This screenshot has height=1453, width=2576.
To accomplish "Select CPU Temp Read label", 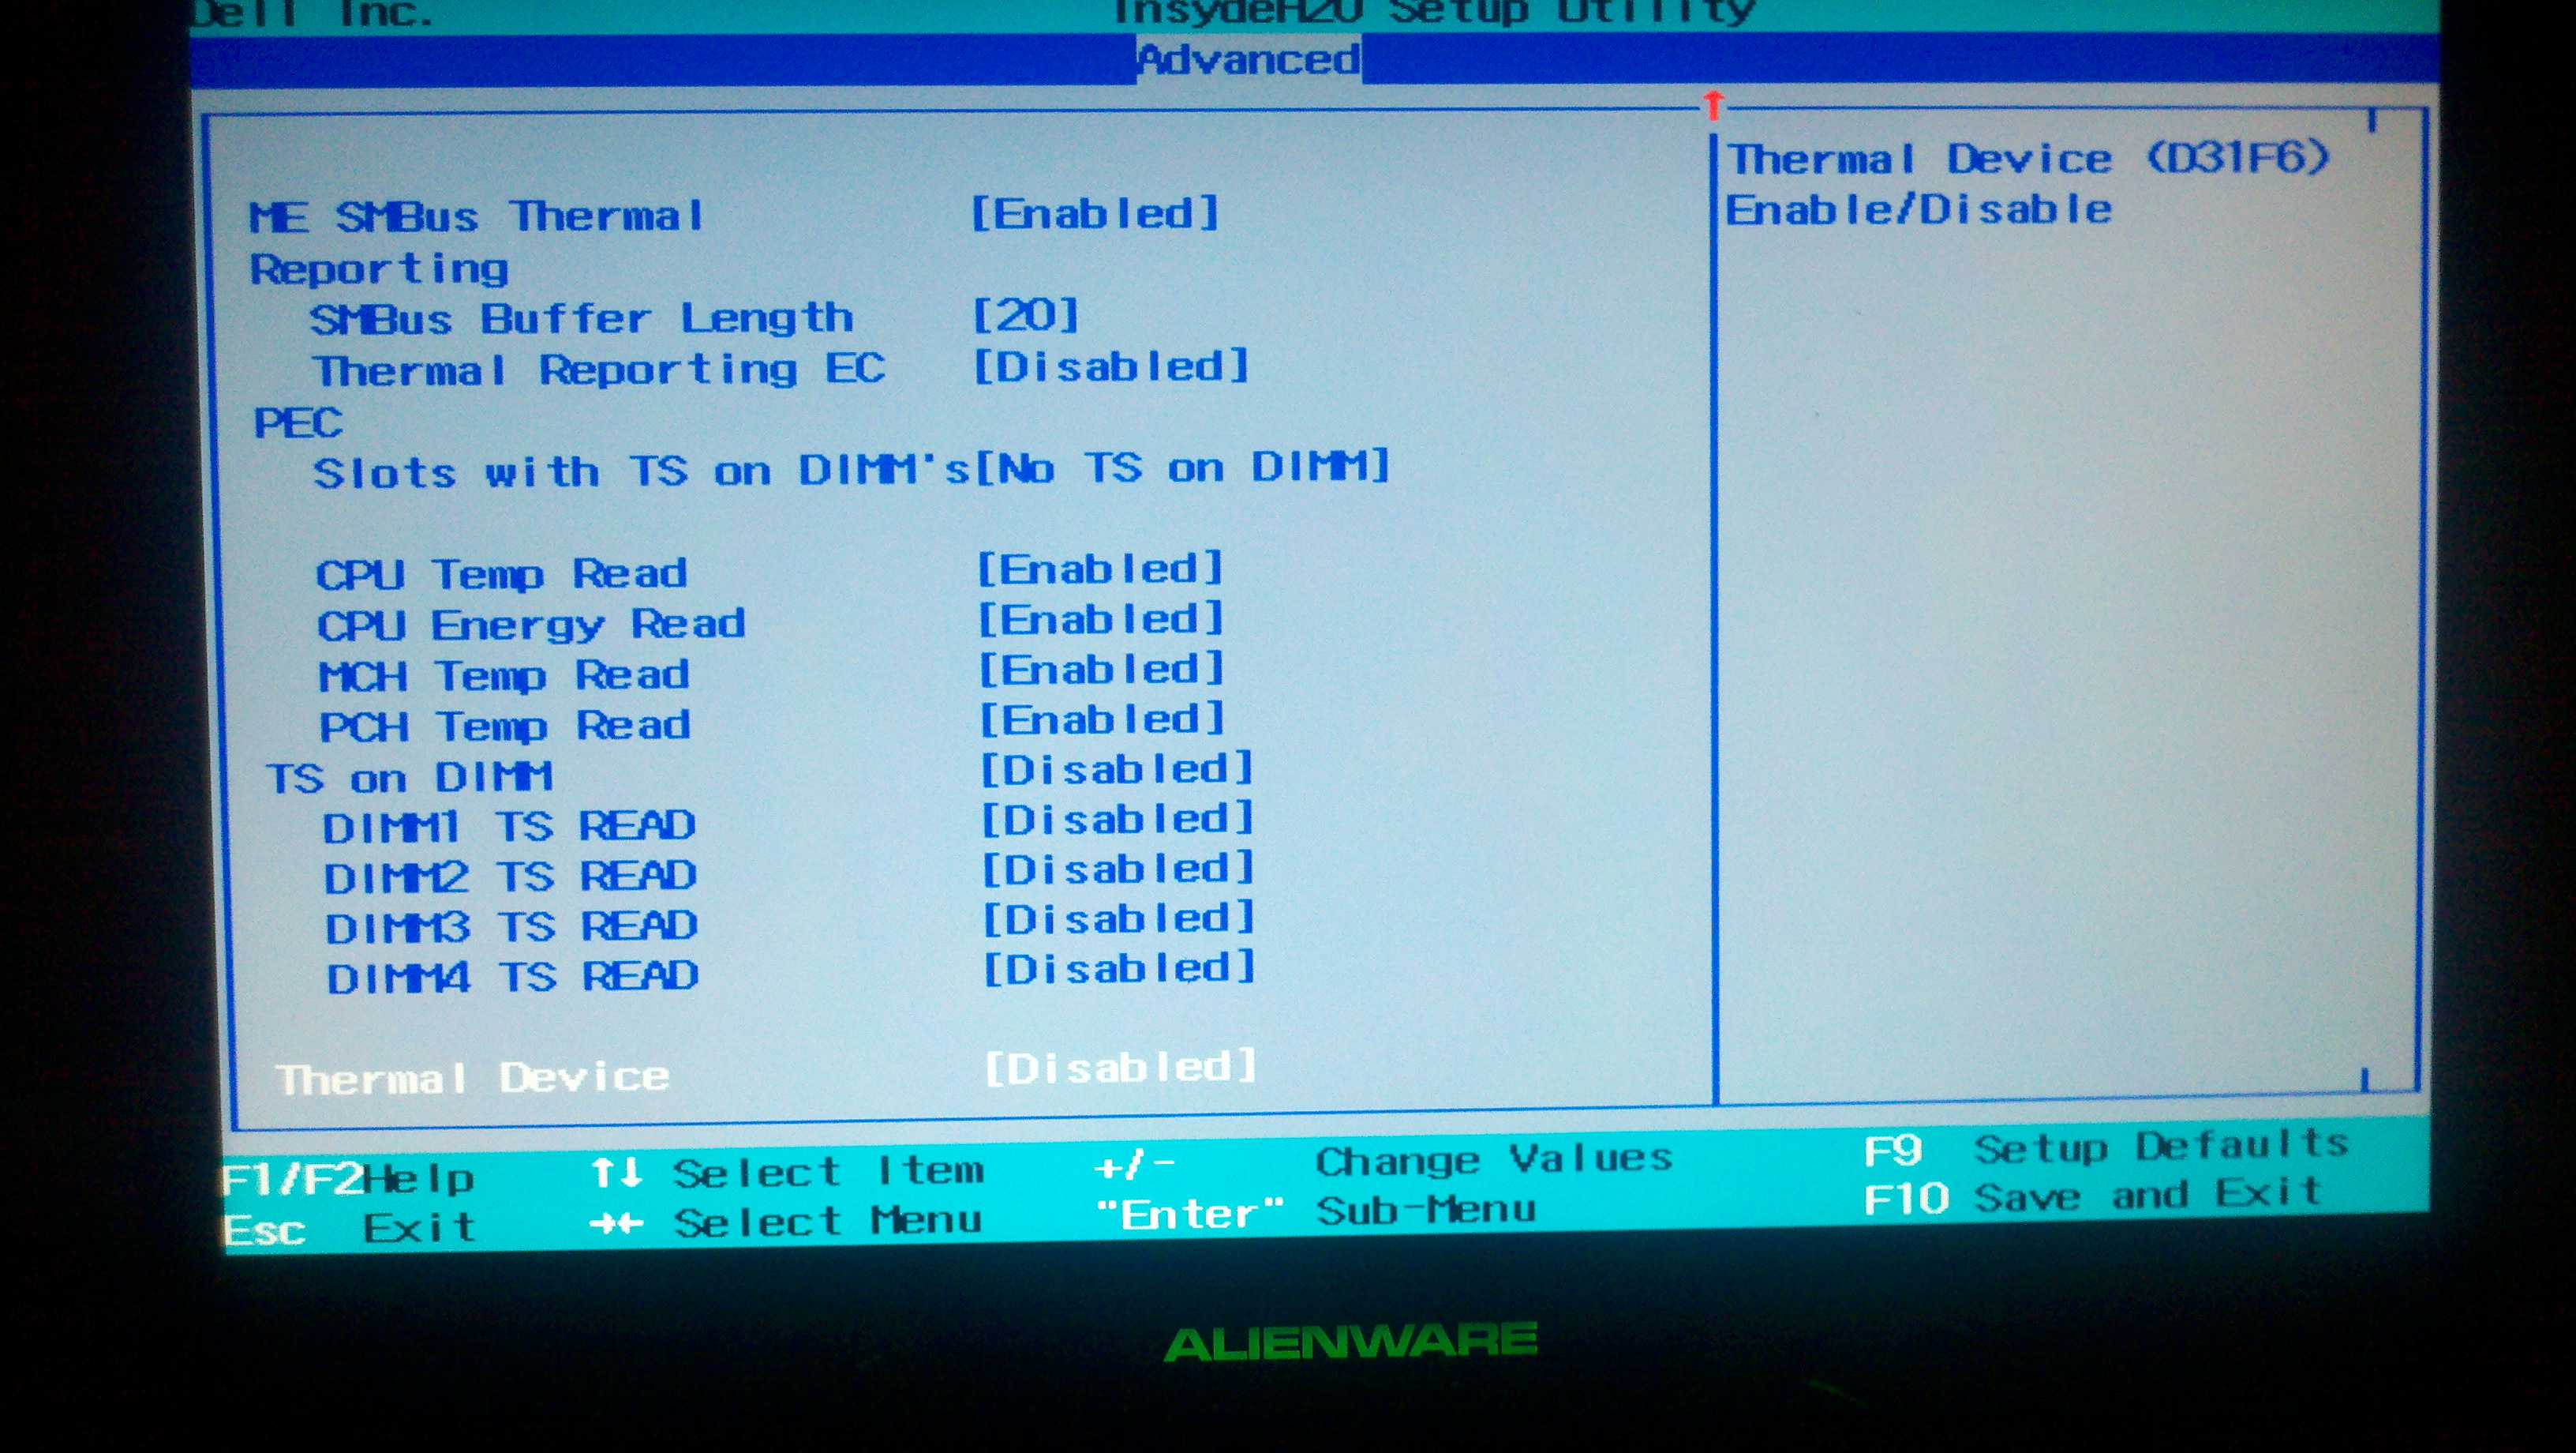I will click(502, 574).
